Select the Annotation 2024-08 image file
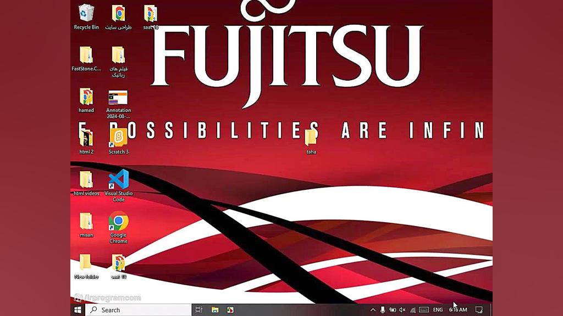 tap(118, 104)
